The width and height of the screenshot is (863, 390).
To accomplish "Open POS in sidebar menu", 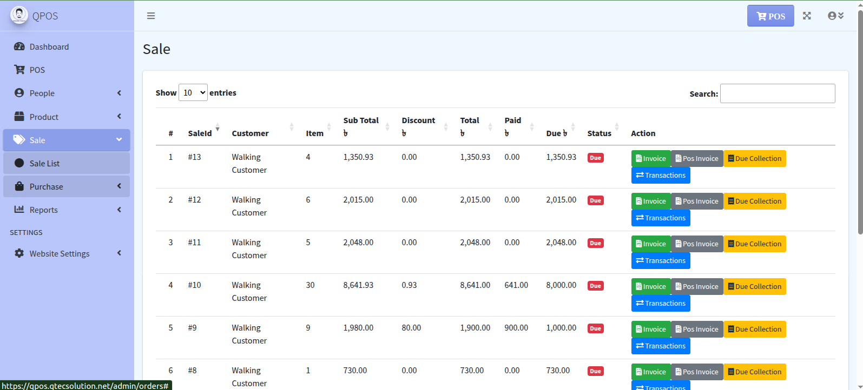I will pyautogui.click(x=67, y=70).
